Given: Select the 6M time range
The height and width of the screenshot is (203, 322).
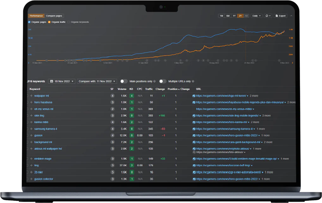Looking at the screenshot, I should tap(228, 16).
